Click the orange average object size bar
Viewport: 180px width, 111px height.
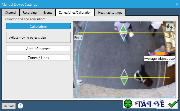coord(160,53)
